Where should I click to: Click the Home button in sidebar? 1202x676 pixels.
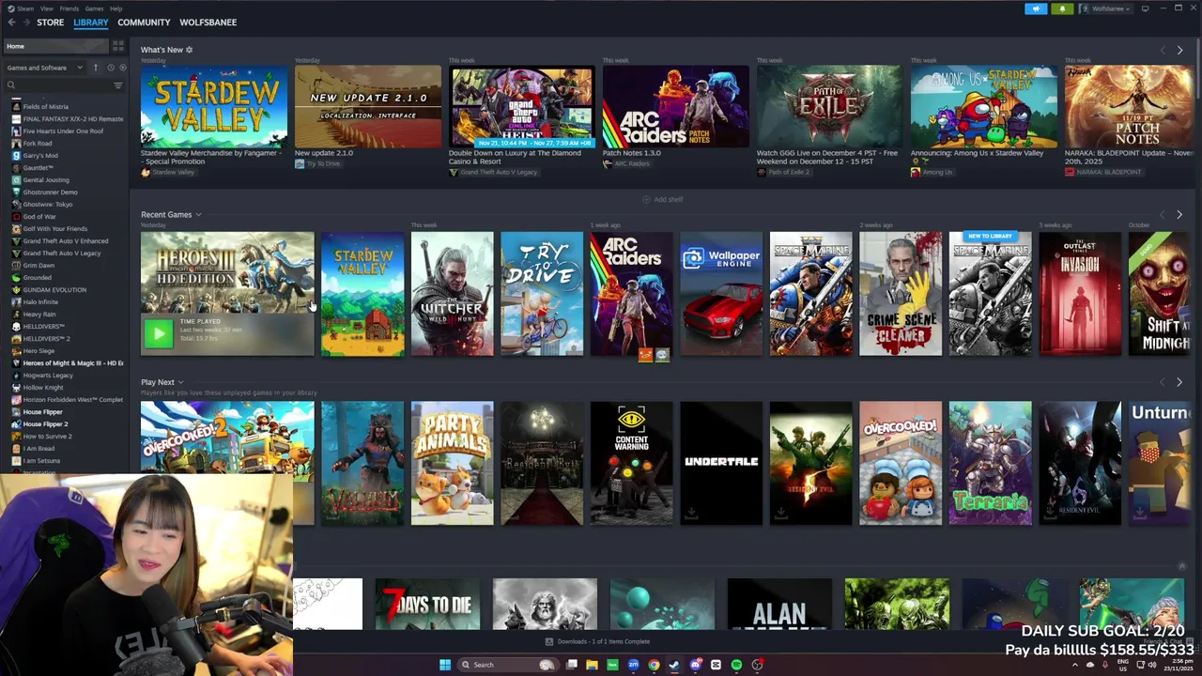pos(54,46)
